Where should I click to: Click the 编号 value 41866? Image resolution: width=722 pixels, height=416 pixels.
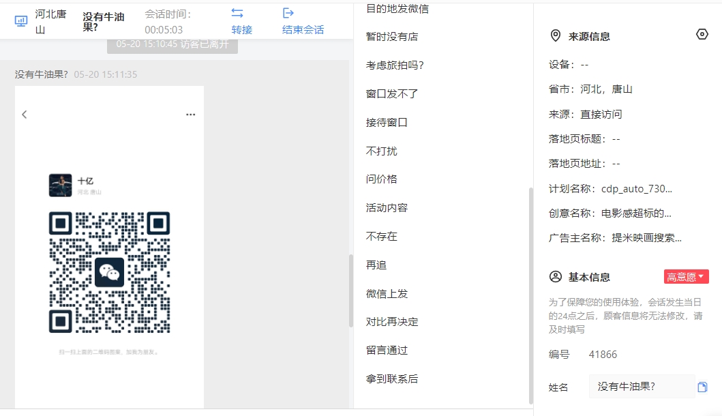[603, 354]
